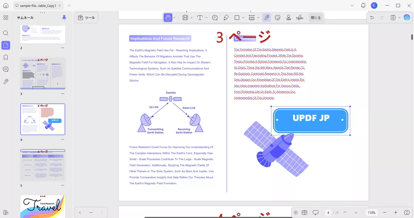The image size is (414, 218).
Task: Go to the home screen
Action: coord(6,5)
